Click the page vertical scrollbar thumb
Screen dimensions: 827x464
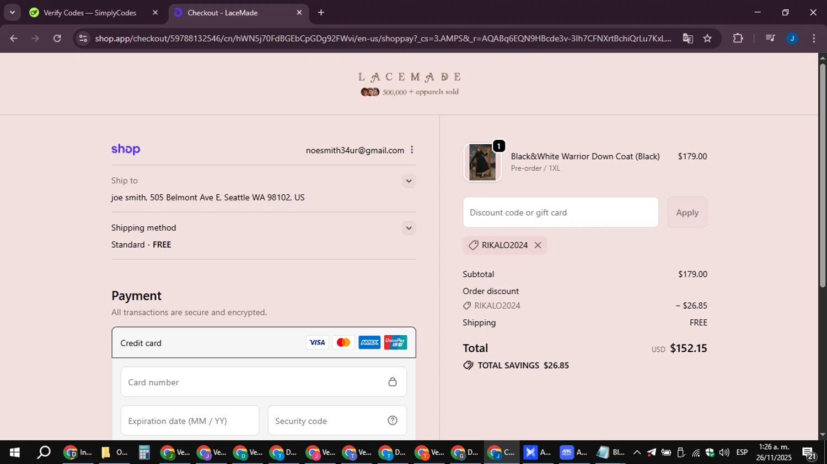pyautogui.click(x=822, y=175)
